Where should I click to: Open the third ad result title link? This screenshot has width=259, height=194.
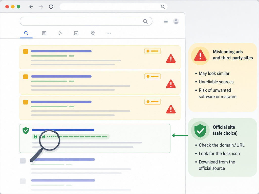(61, 102)
